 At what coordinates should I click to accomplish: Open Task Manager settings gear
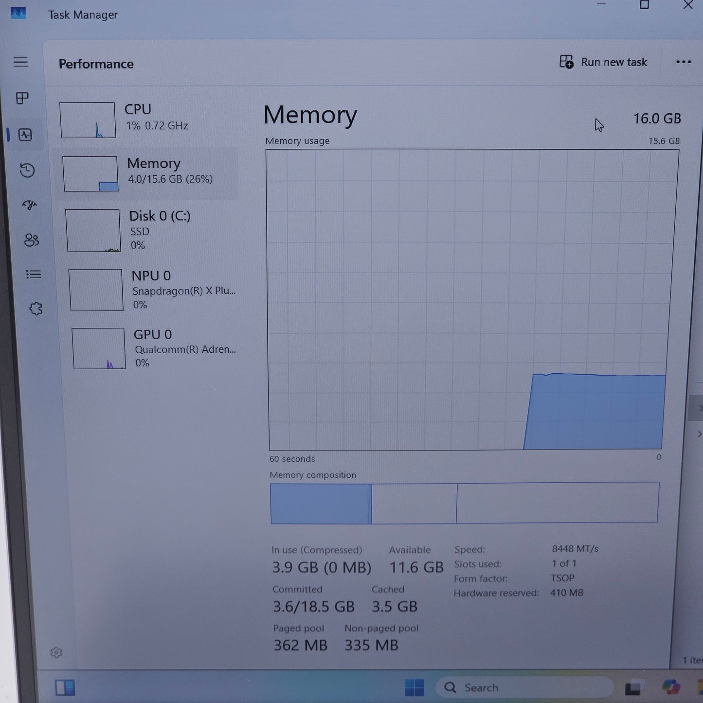tap(56, 652)
